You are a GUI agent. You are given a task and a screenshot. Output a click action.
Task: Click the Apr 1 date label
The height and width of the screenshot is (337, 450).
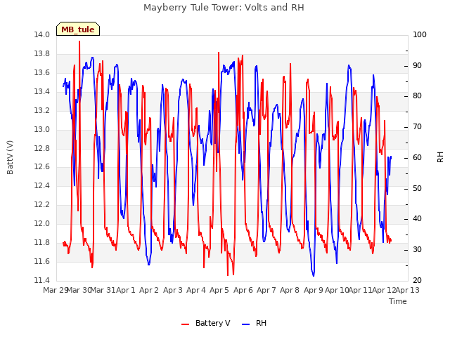point(126,290)
